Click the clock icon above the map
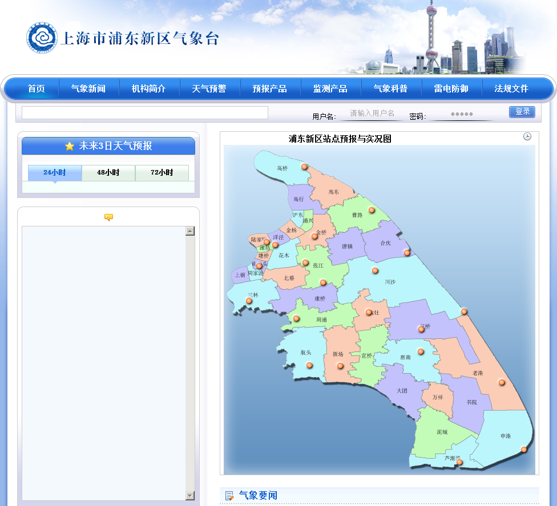Image resolution: width=557 pixels, height=506 pixels. 527,137
